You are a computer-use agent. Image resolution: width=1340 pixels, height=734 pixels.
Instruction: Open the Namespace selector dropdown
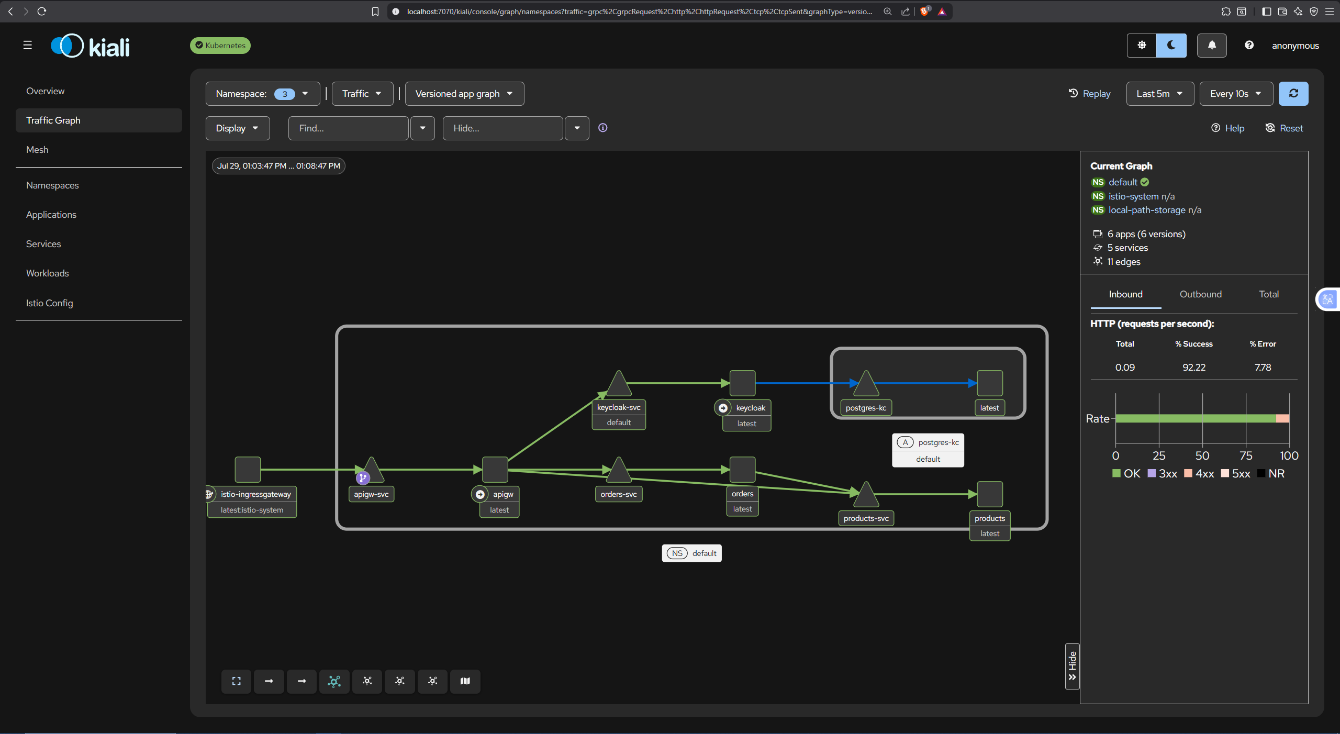pyautogui.click(x=262, y=94)
